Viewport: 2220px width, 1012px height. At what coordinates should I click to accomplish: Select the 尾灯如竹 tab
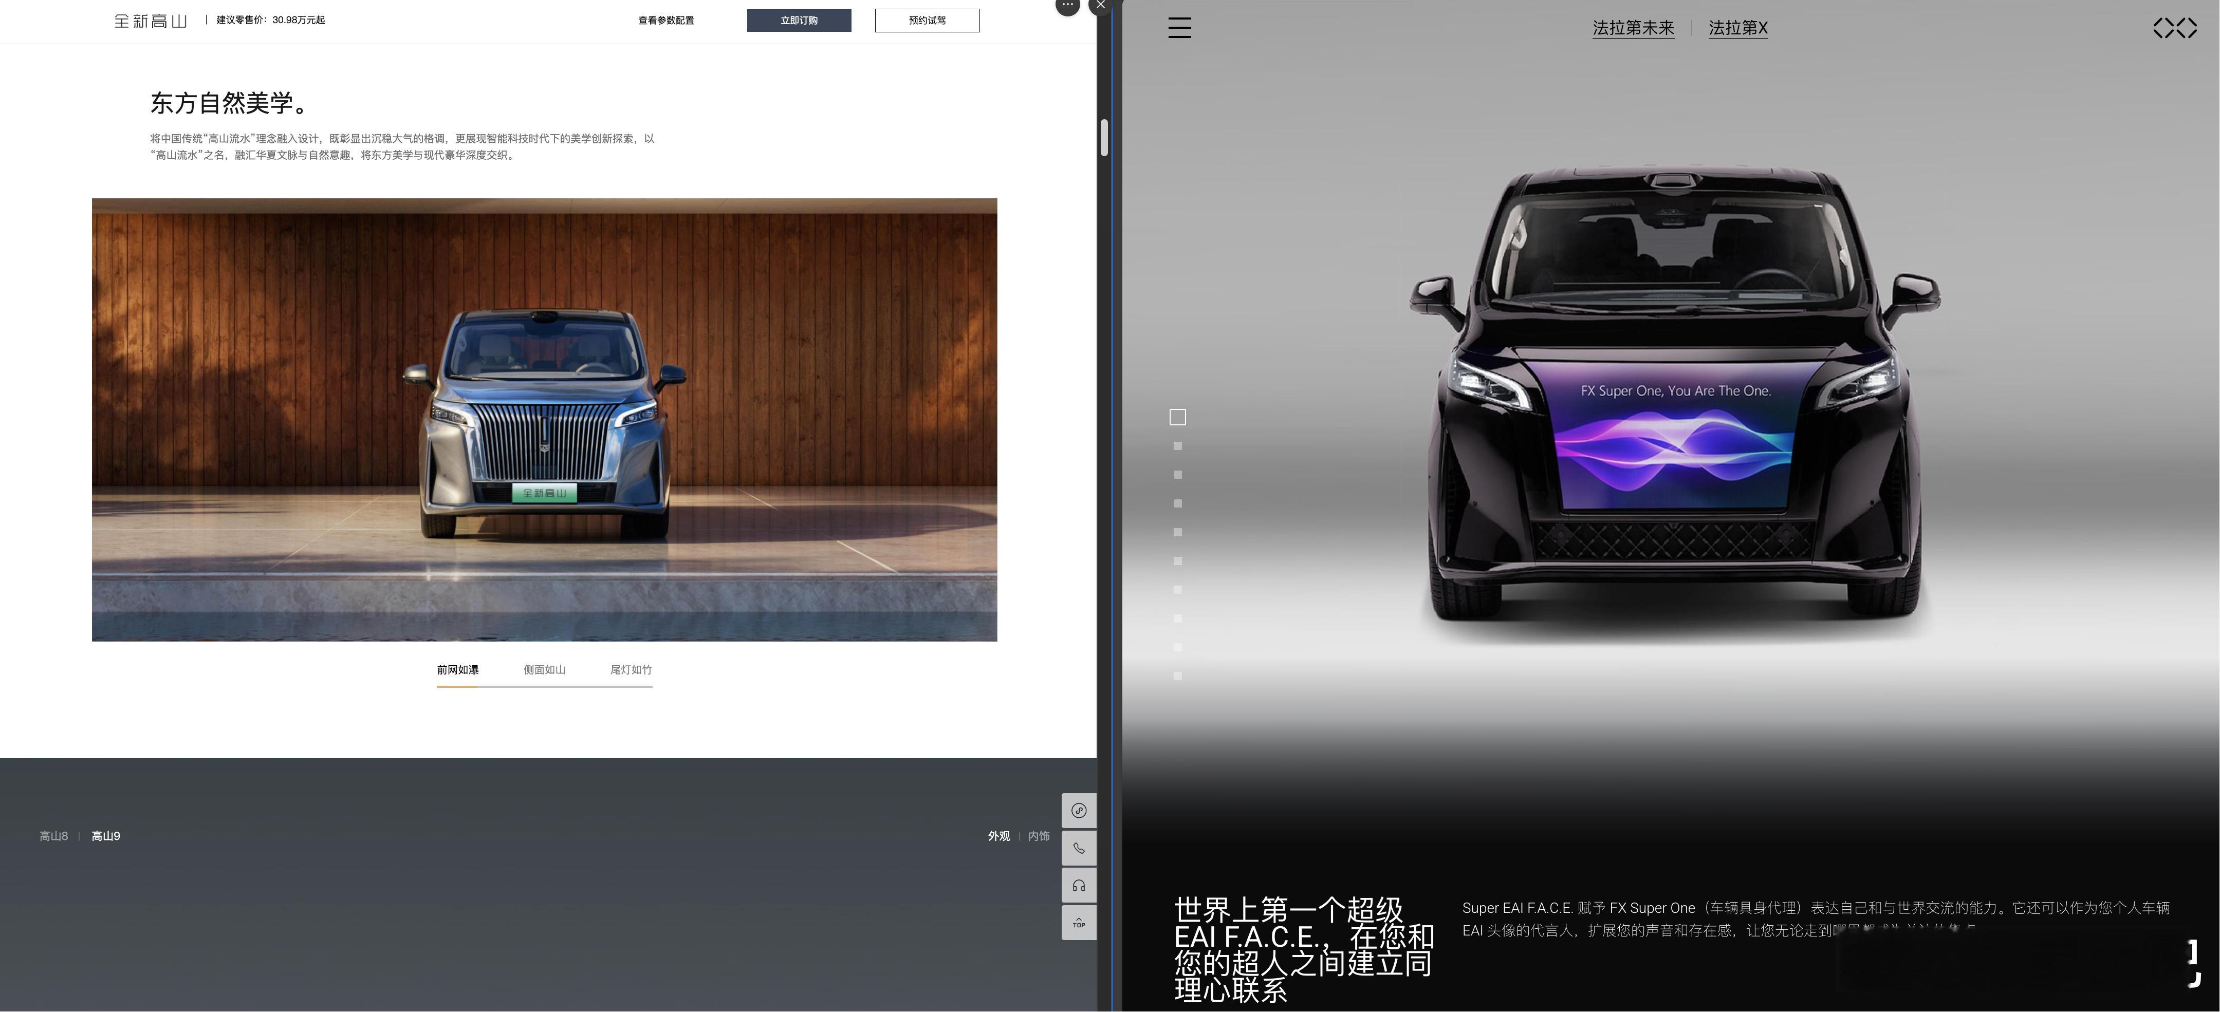coord(631,670)
